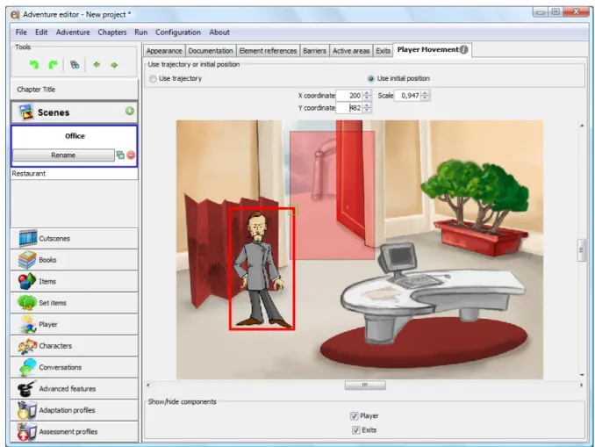Toggle the Player visibility checkbox

(x=355, y=416)
